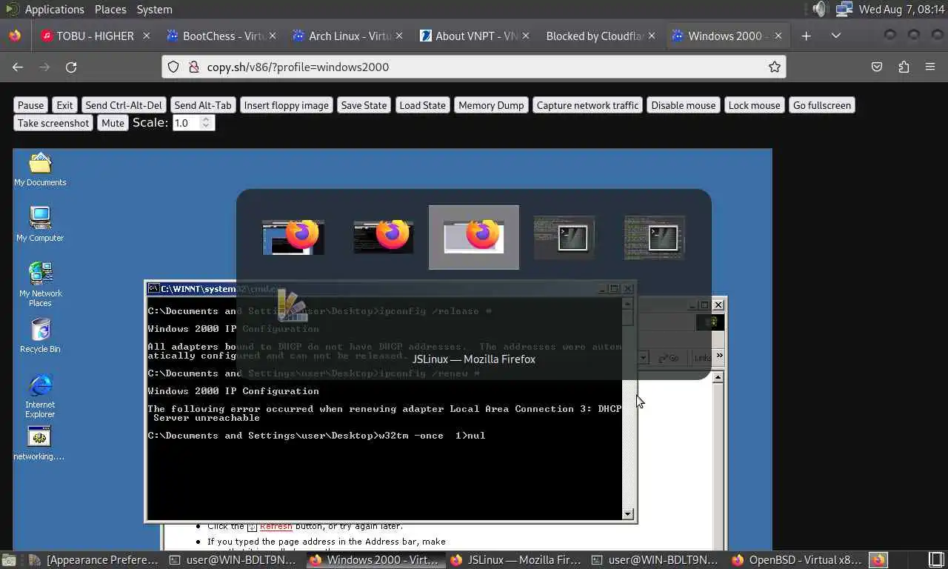Click the Load State button
Viewport: 948px width, 569px height.
(423, 105)
